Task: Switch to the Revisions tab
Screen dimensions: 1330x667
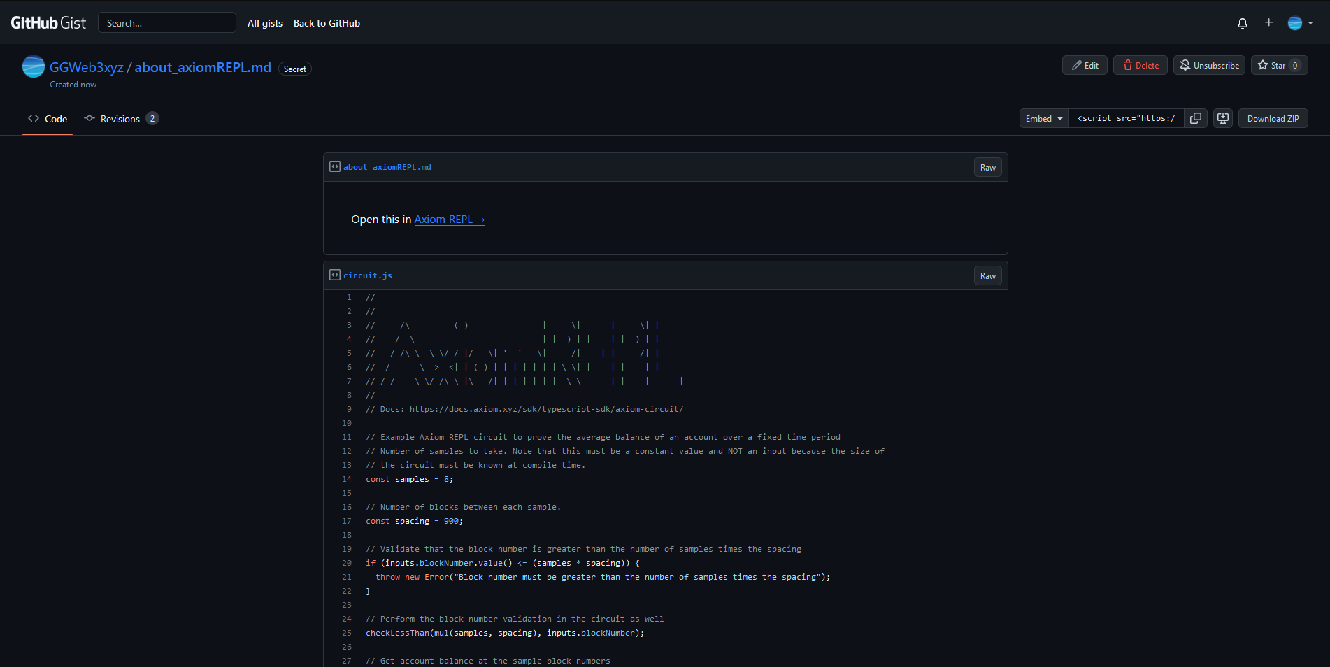Action: tap(120, 119)
